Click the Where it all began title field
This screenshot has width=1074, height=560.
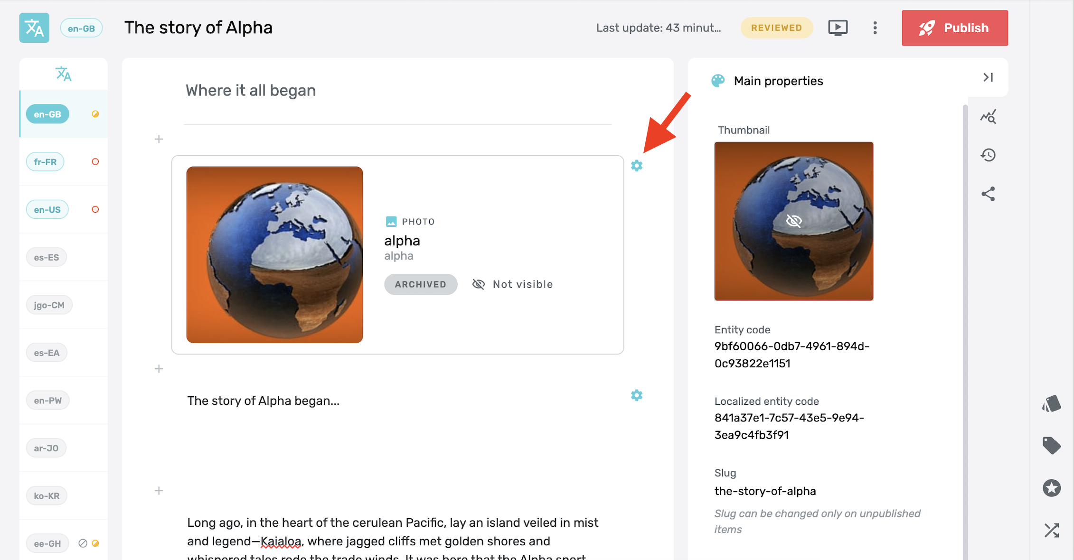coord(398,91)
